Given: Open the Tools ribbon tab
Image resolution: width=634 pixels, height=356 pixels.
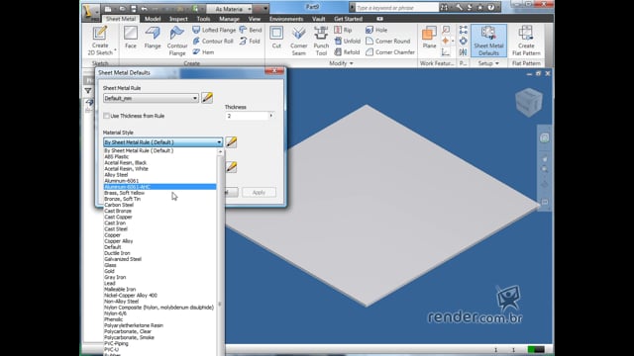Looking at the screenshot, I should click(203, 19).
